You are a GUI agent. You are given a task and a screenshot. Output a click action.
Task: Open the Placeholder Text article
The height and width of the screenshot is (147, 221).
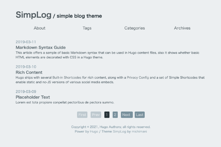[x=33, y=97]
